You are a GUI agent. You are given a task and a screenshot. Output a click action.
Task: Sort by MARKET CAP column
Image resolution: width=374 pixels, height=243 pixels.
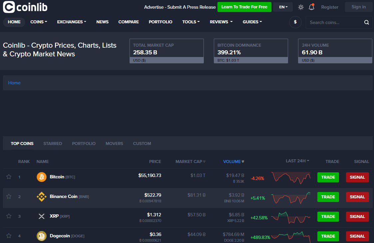coord(190,162)
